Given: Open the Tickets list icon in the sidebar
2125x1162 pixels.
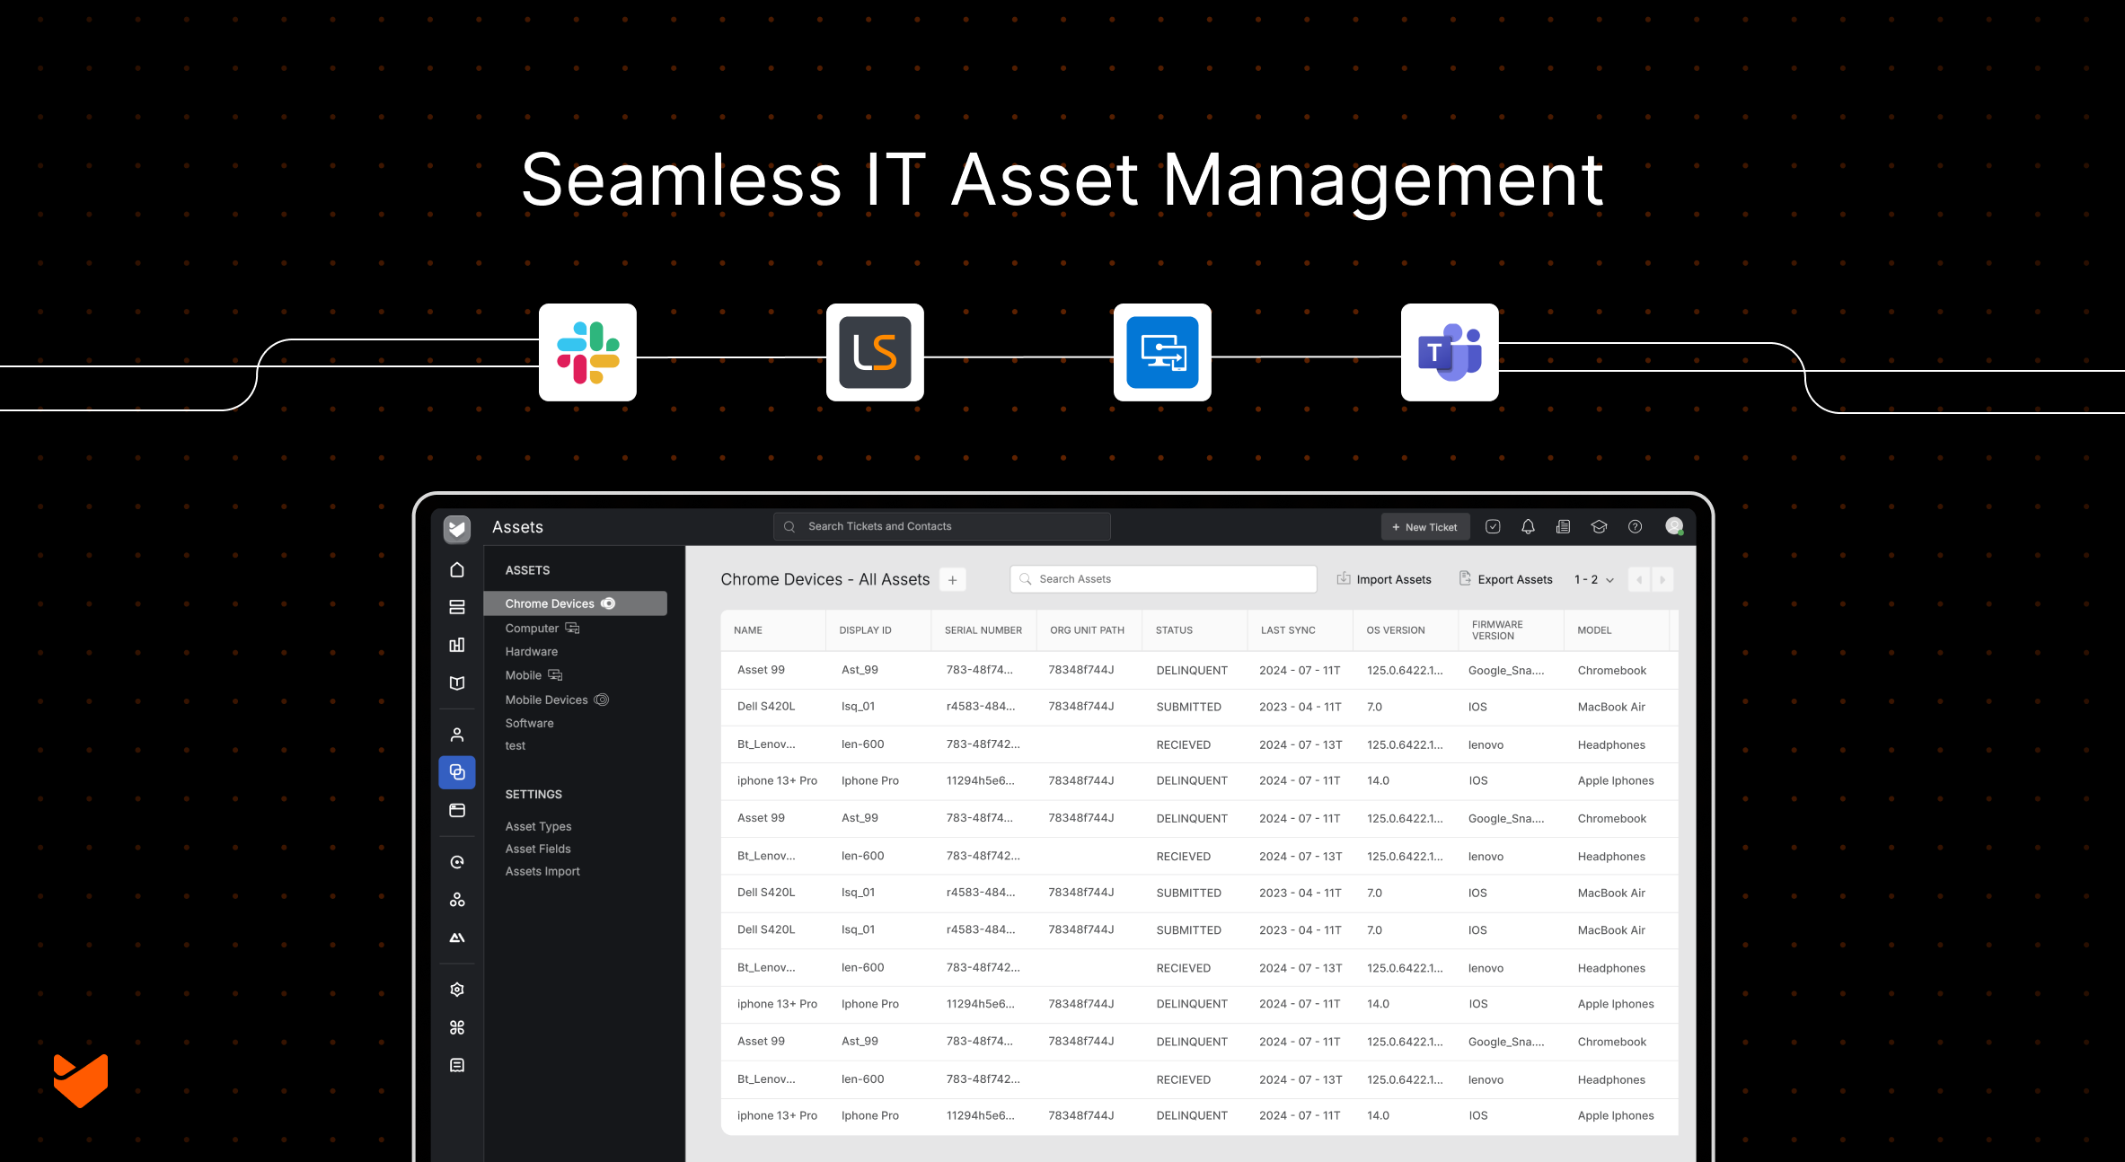Looking at the screenshot, I should pyautogui.click(x=457, y=607).
